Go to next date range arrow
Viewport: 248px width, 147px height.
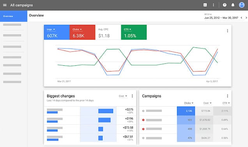pyautogui.click(x=246, y=18)
